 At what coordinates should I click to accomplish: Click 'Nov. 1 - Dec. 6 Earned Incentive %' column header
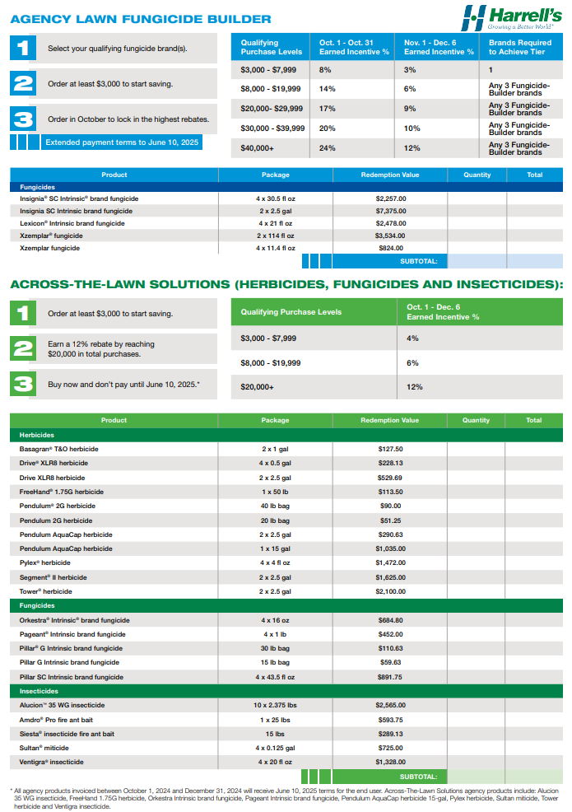pyautogui.click(x=437, y=47)
